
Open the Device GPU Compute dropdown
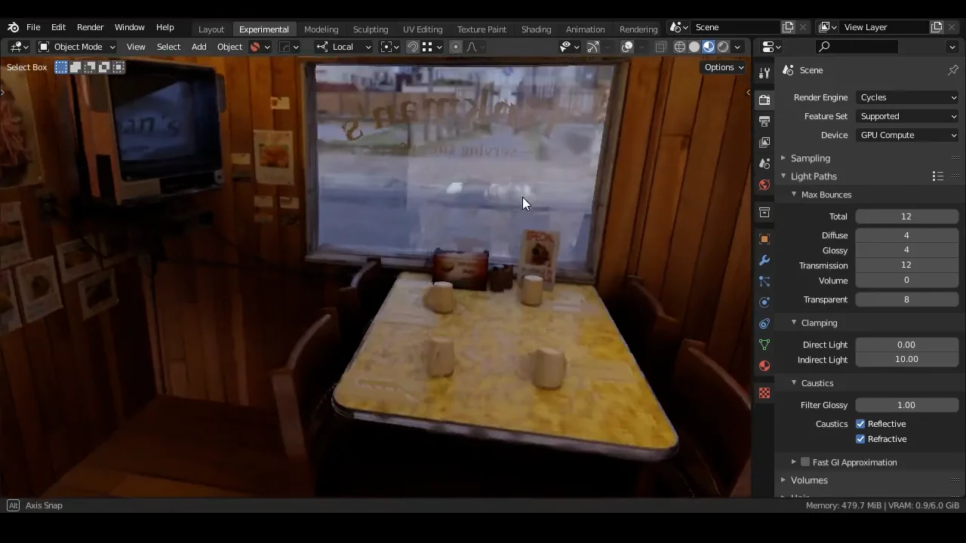[x=907, y=135]
